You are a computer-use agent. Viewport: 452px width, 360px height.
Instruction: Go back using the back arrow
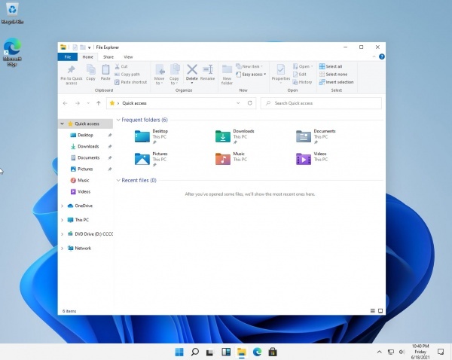pyautogui.click(x=65, y=103)
